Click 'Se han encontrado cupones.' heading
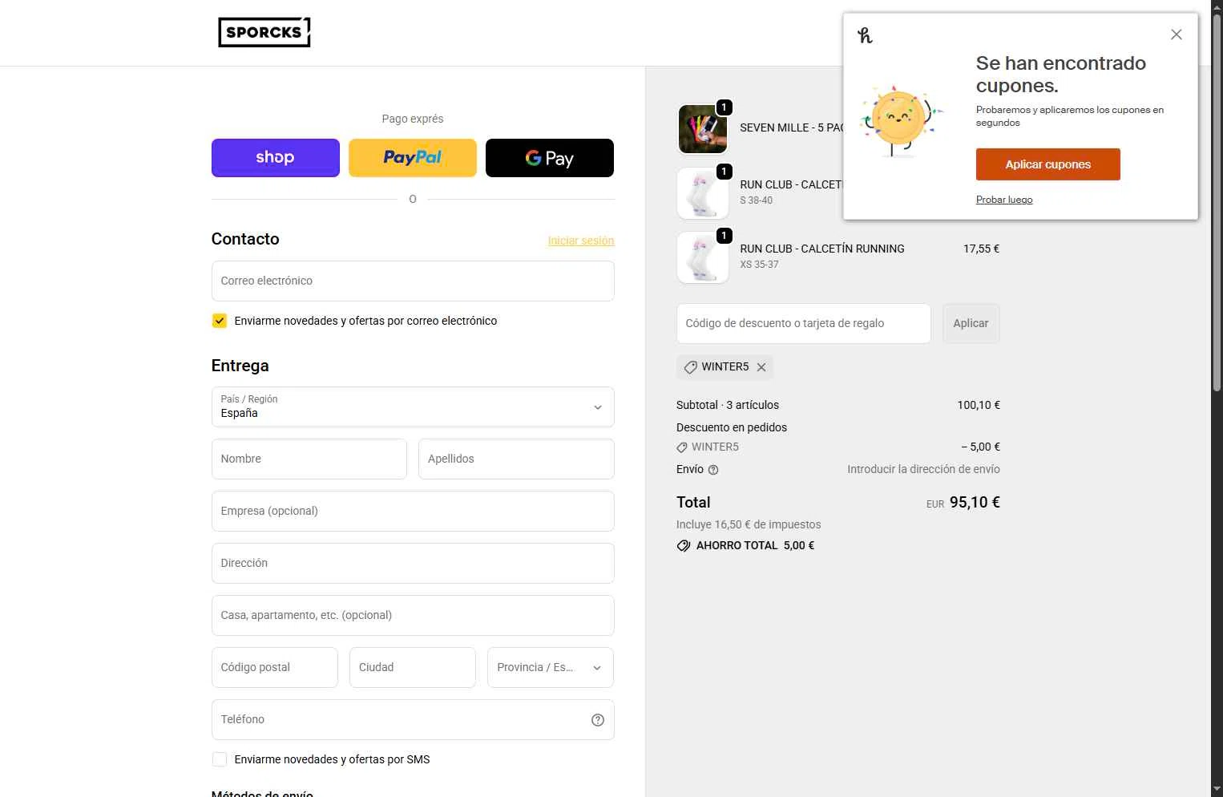The width and height of the screenshot is (1223, 797). [1060, 75]
